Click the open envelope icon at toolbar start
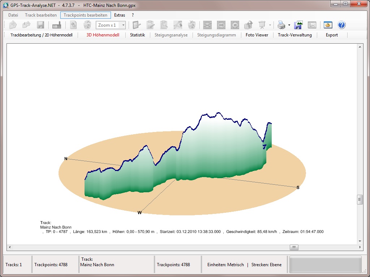370x277 pixels. point(13,25)
